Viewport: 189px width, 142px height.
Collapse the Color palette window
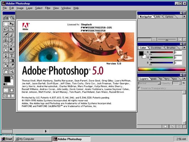click(181, 44)
